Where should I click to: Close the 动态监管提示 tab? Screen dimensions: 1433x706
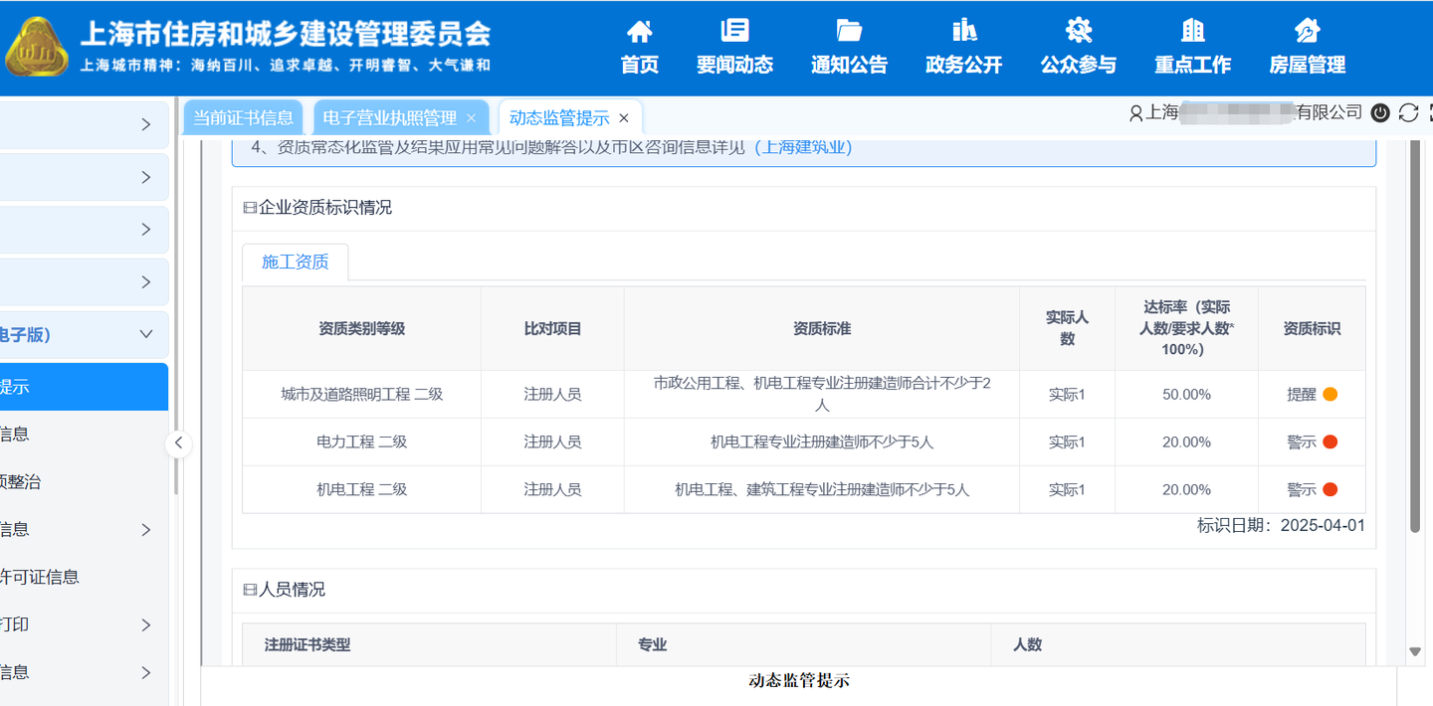tap(624, 118)
